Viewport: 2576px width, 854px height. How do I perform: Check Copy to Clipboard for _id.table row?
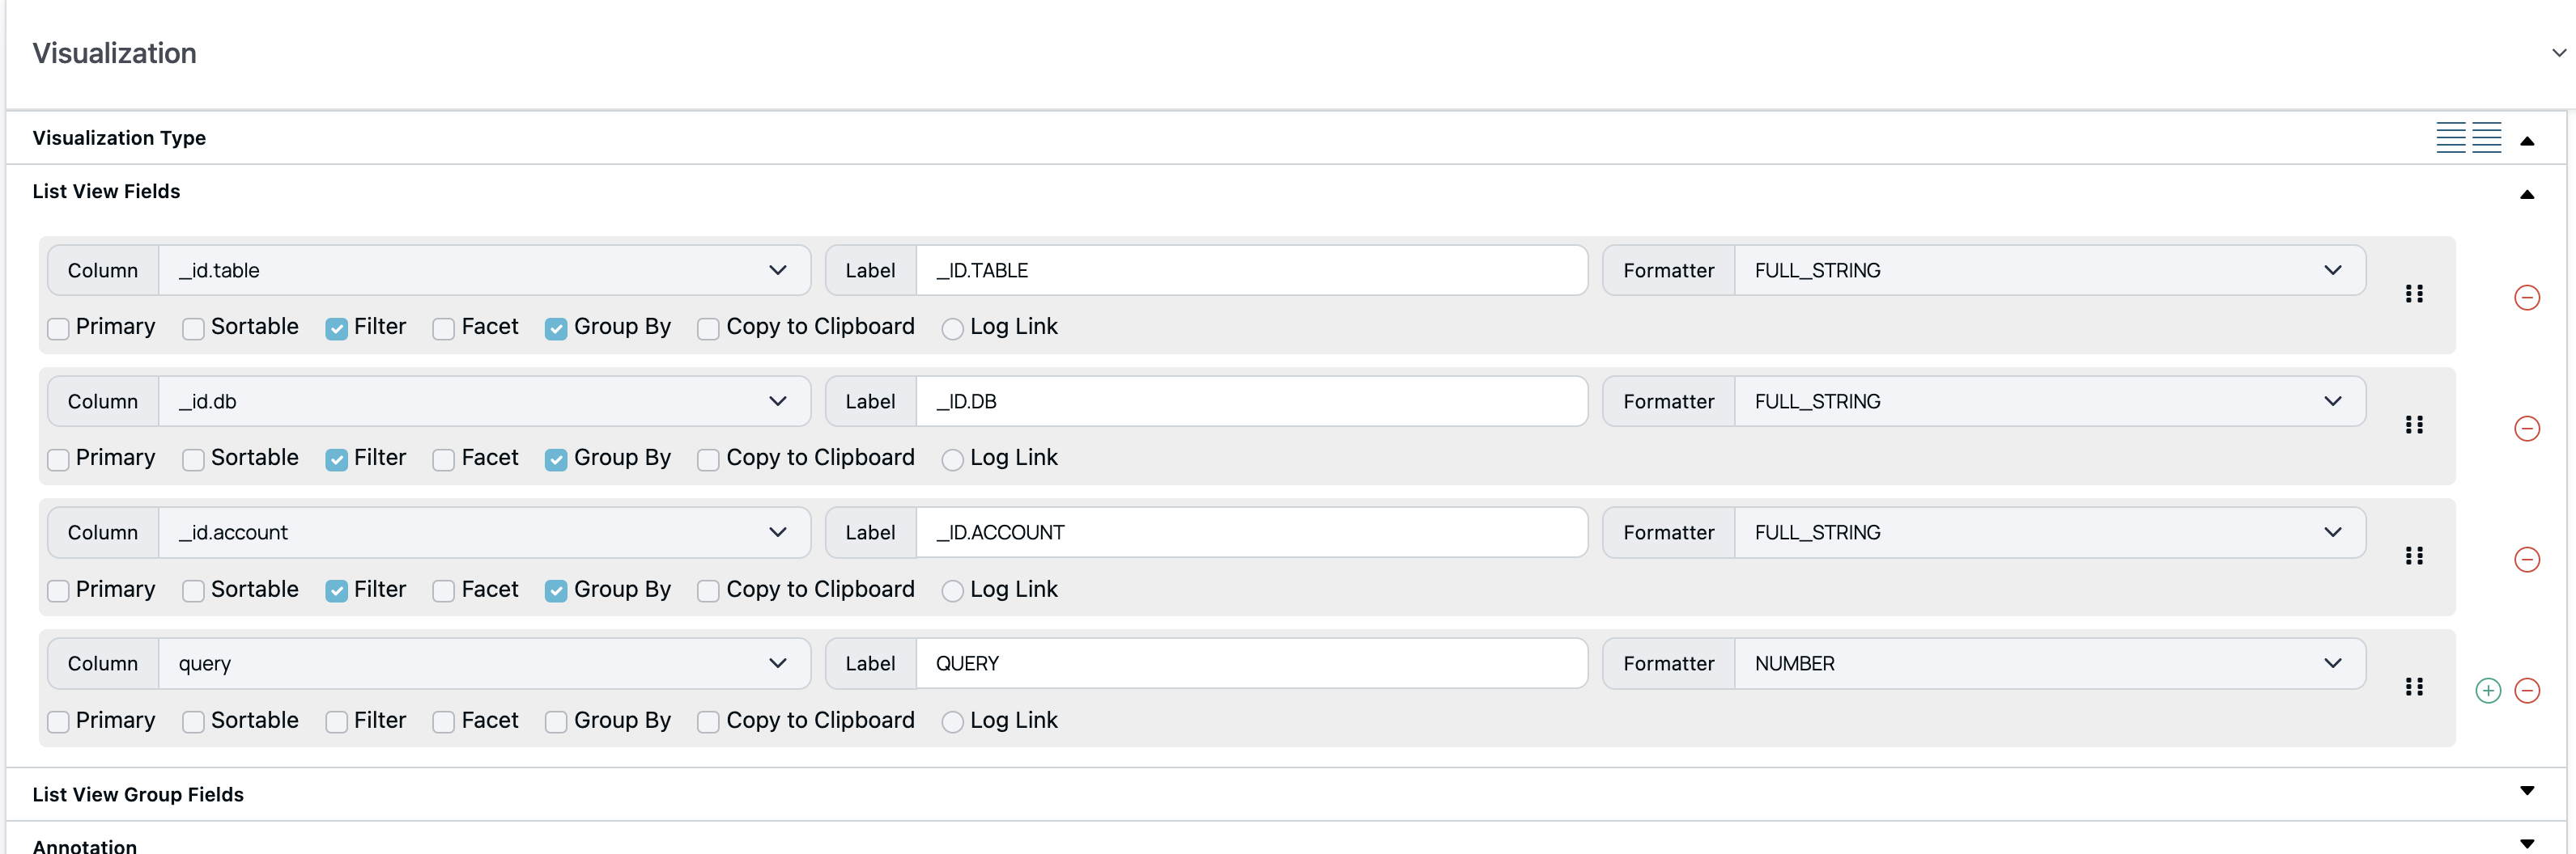pos(708,328)
